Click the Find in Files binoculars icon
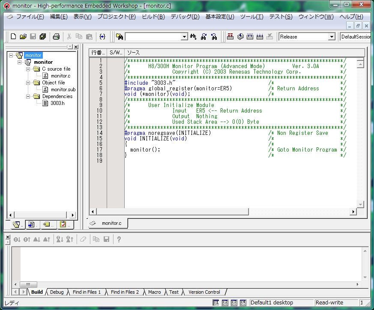Image resolution: width=374 pixels, height=310 pixels. pyautogui.click(x=120, y=37)
